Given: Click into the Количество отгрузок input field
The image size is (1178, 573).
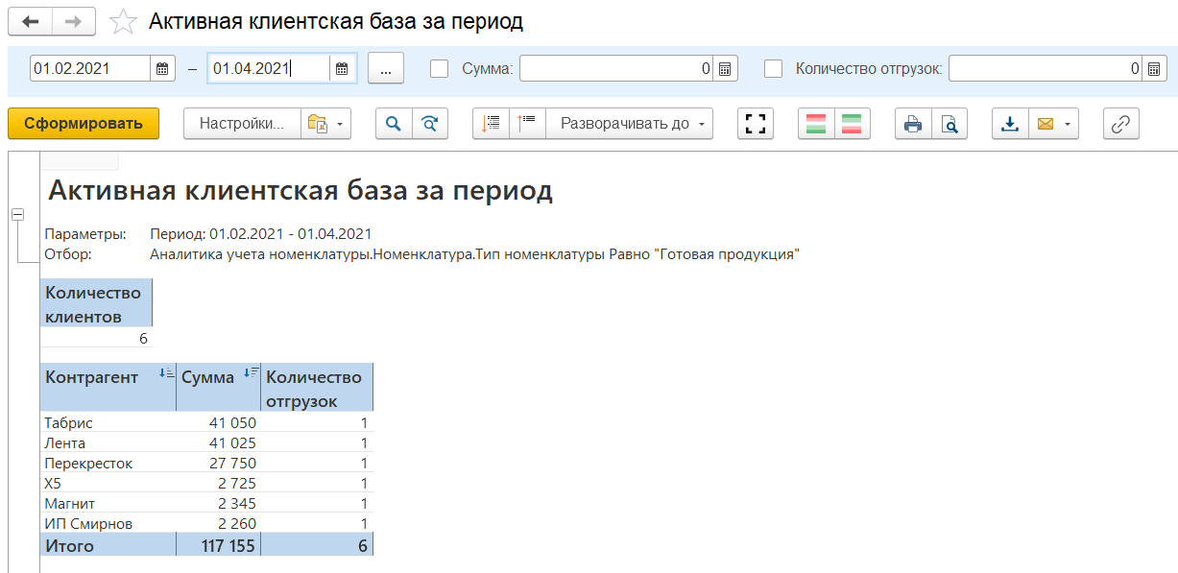Looking at the screenshot, I should click(x=1037, y=69).
